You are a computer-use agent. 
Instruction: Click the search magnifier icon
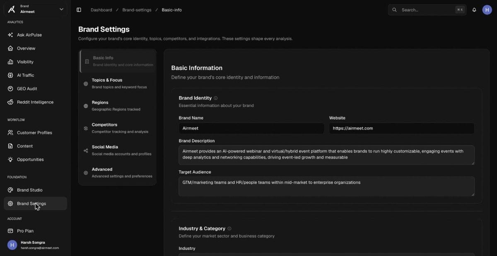coord(394,10)
